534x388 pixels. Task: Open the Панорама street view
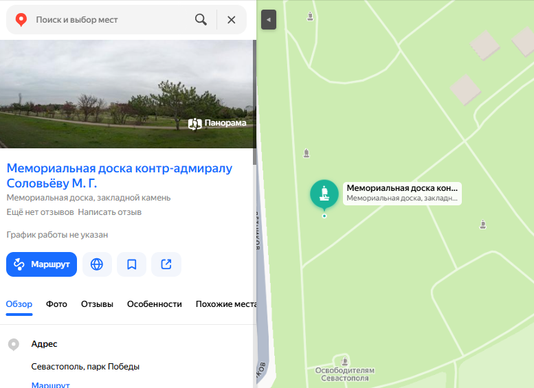[x=217, y=123]
